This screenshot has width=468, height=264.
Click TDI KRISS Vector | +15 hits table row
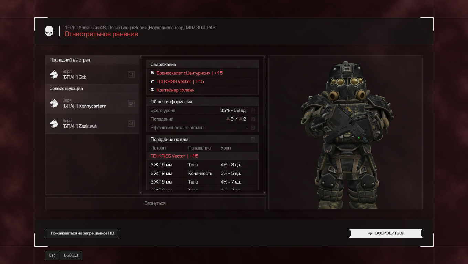click(202, 156)
